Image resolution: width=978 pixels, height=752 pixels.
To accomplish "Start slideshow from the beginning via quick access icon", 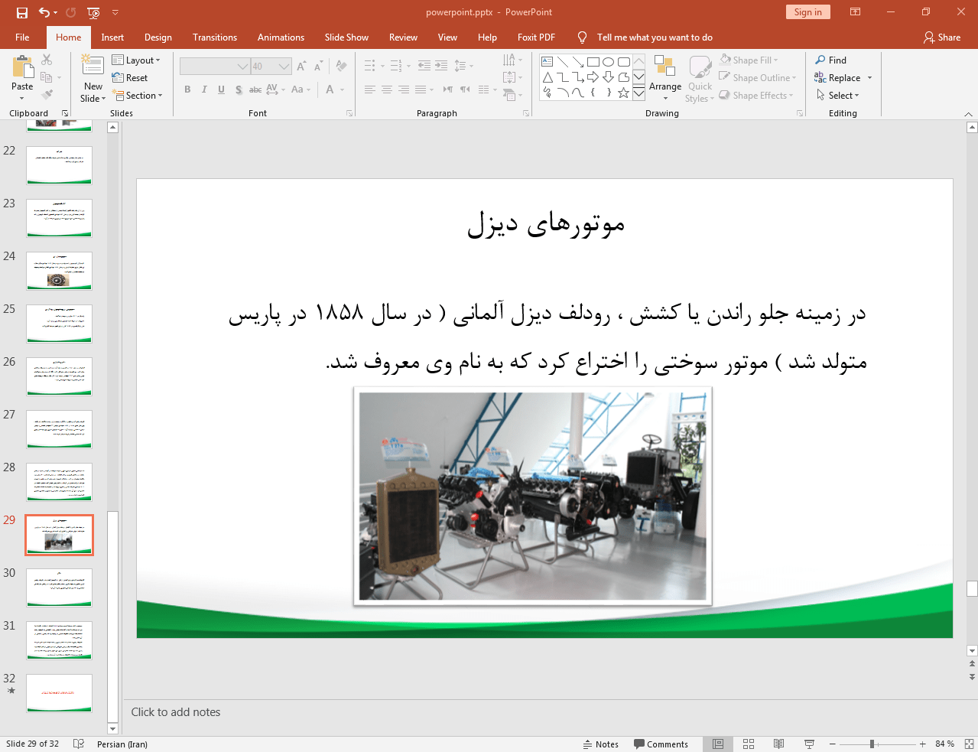I will (93, 12).
